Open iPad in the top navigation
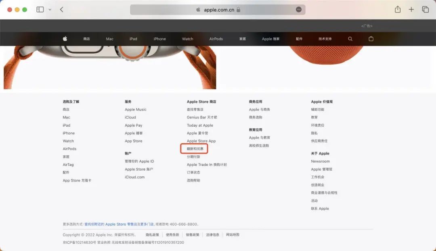436x251 pixels. 133,39
